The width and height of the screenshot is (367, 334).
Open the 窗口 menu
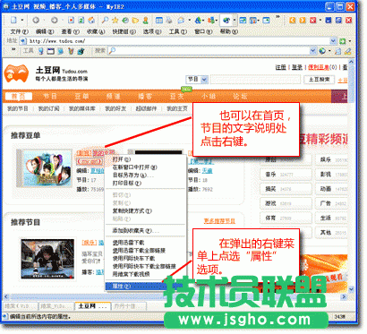(203, 31)
